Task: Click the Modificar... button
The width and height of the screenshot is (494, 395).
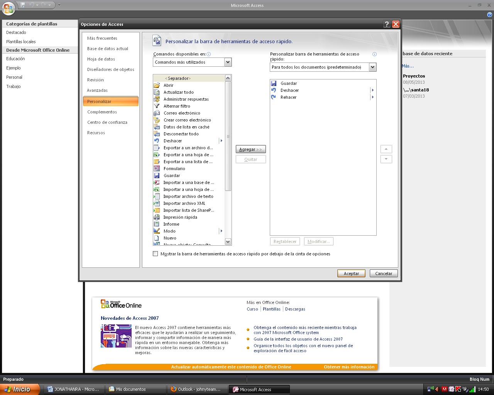Action: tap(318, 241)
